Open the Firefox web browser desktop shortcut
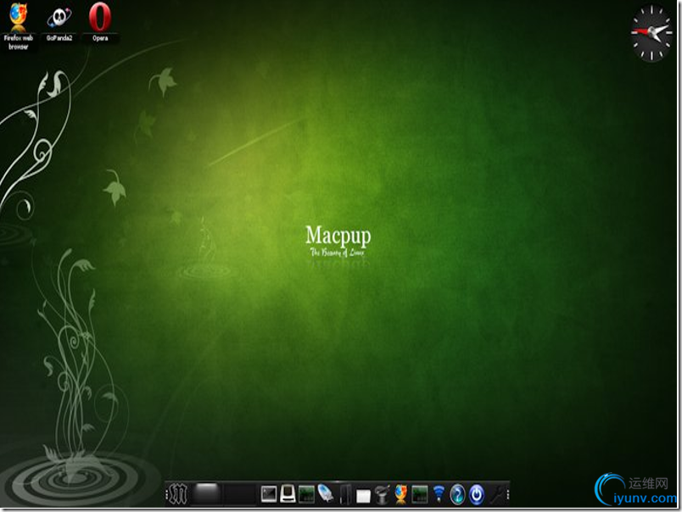 [x=19, y=26]
